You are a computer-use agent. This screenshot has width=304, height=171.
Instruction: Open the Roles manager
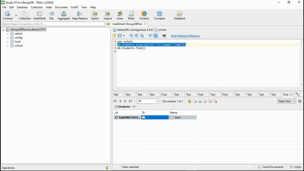pos(131,15)
